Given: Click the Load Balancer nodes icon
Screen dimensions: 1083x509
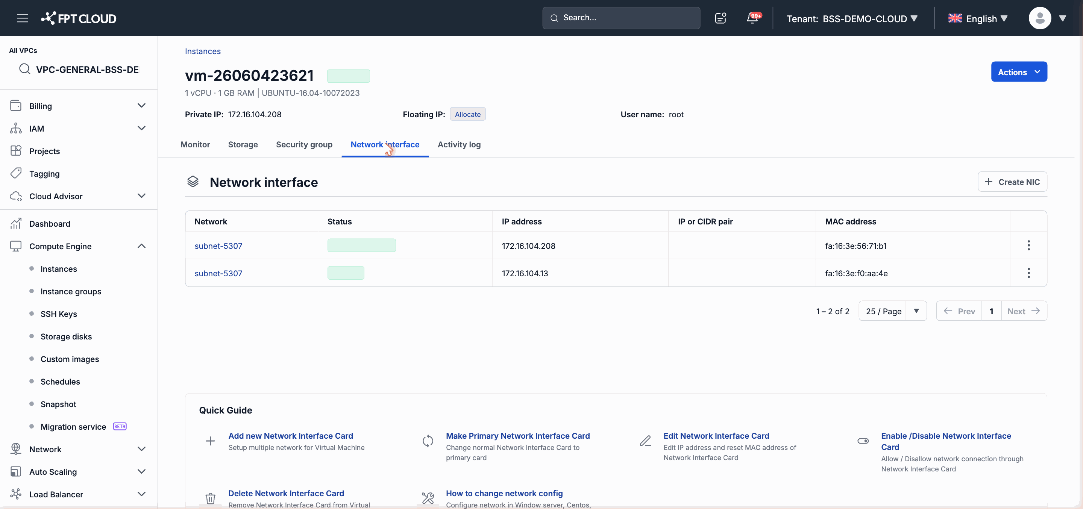Looking at the screenshot, I should point(15,494).
